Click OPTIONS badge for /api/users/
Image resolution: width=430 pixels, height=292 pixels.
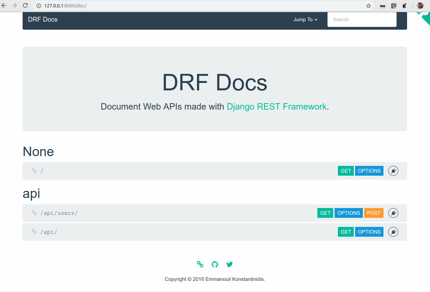(349, 213)
